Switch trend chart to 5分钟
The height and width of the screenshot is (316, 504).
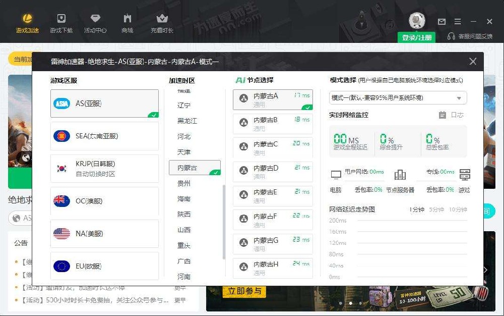point(436,209)
